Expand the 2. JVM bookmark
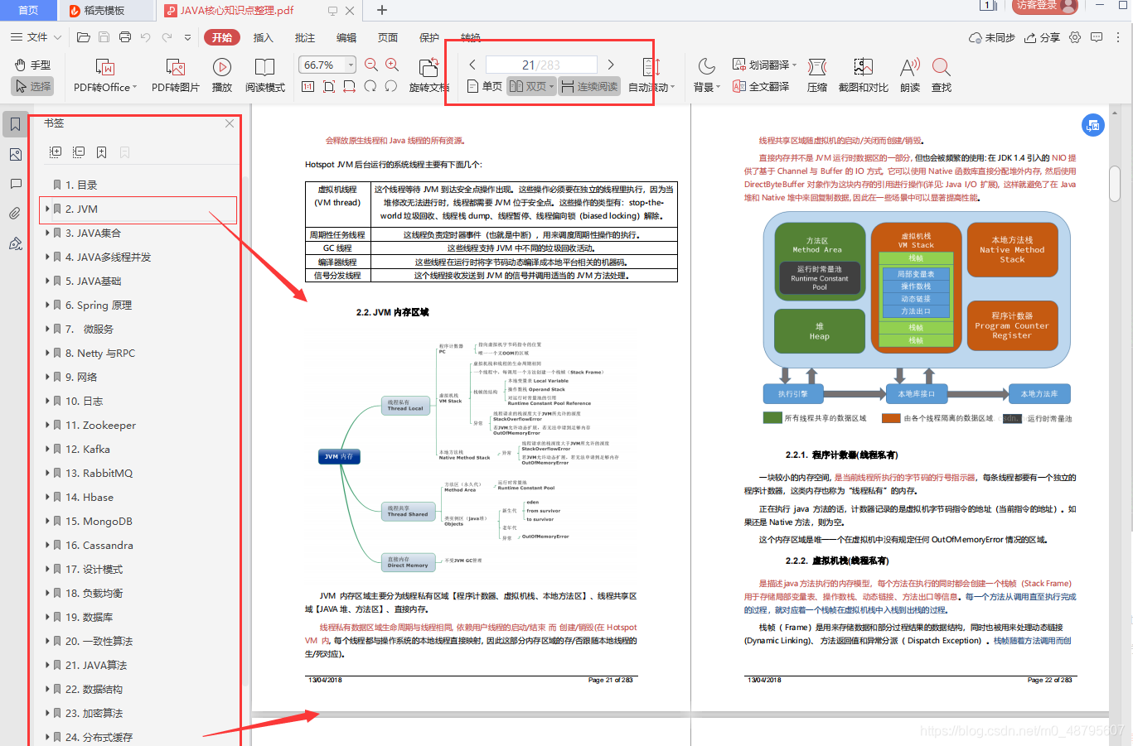 pos(48,209)
